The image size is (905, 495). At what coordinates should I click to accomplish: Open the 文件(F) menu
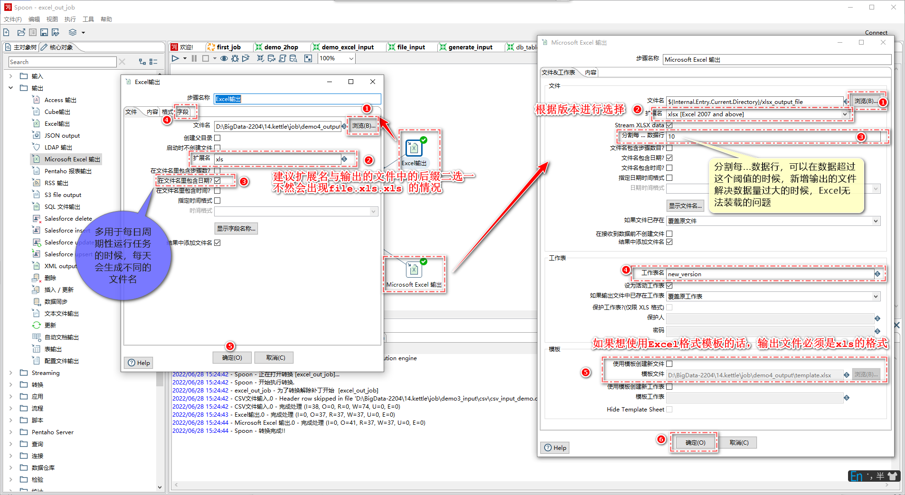pos(13,19)
